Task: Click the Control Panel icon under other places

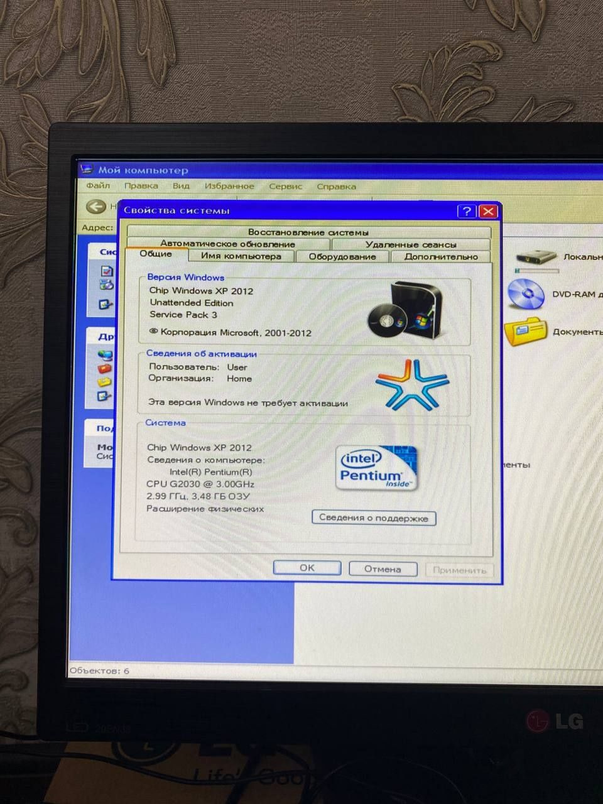Action: 104,396
